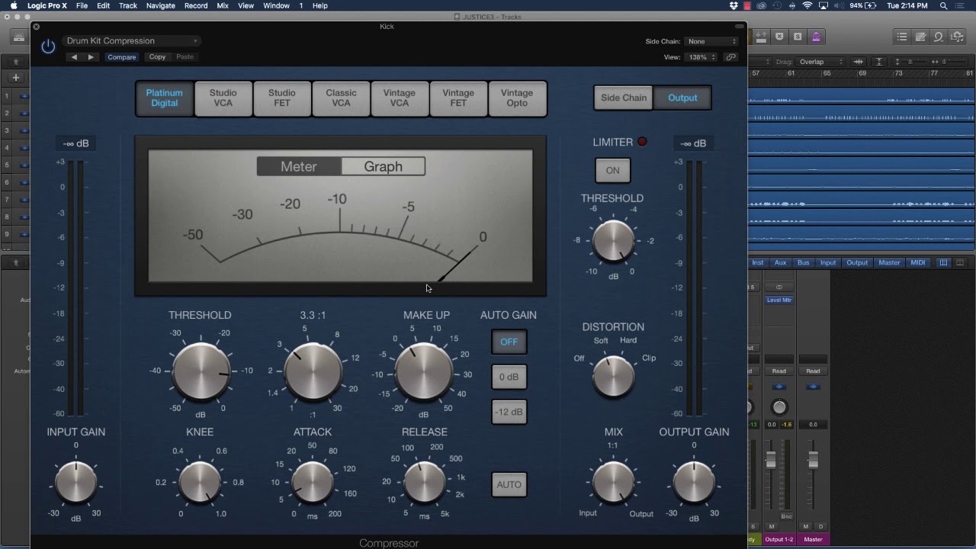This screenshot has height=549, width=976.
Task: Click the vertical auto zoom icon
Action: click(x=878, y=62)
